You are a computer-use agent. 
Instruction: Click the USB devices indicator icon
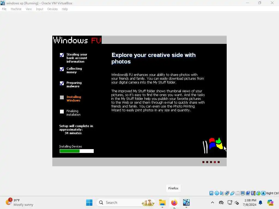click(232, 193)
